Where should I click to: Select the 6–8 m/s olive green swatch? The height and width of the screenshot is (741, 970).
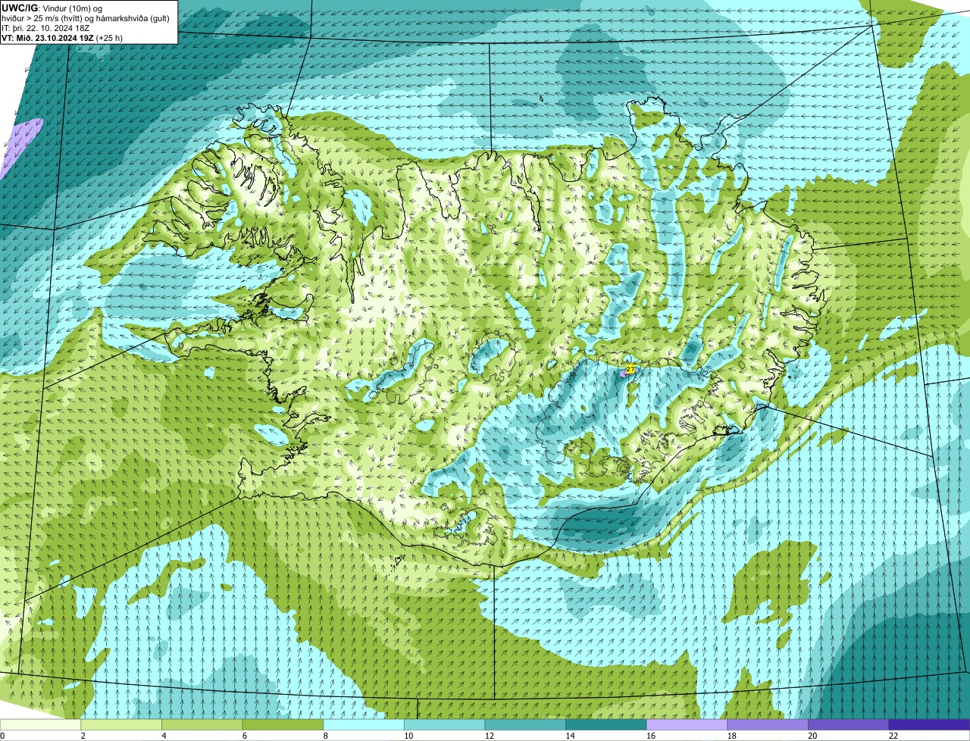click(283, 724)
